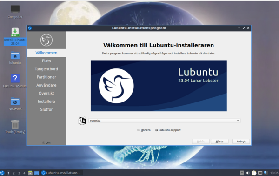
Task: Open the Lubuntu-support link
Action: (168, 130)
